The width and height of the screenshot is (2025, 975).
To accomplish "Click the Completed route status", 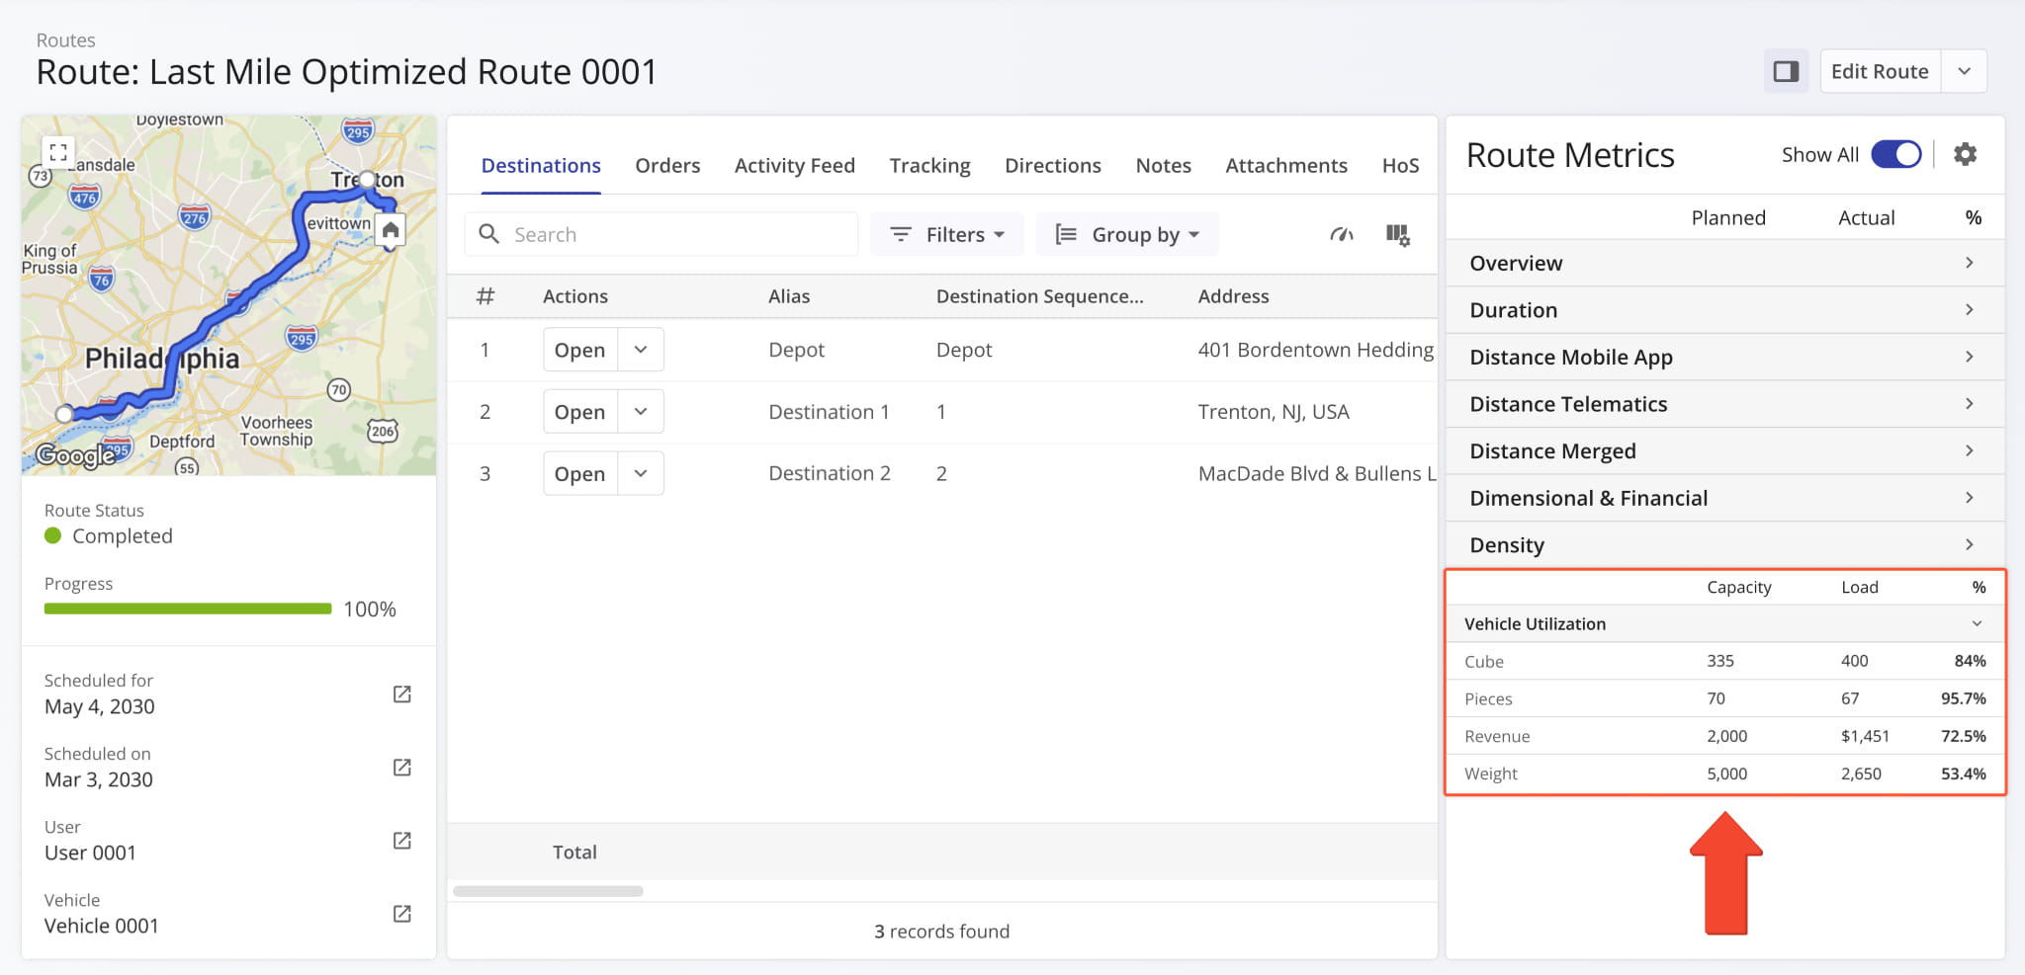I will (109, 535).
